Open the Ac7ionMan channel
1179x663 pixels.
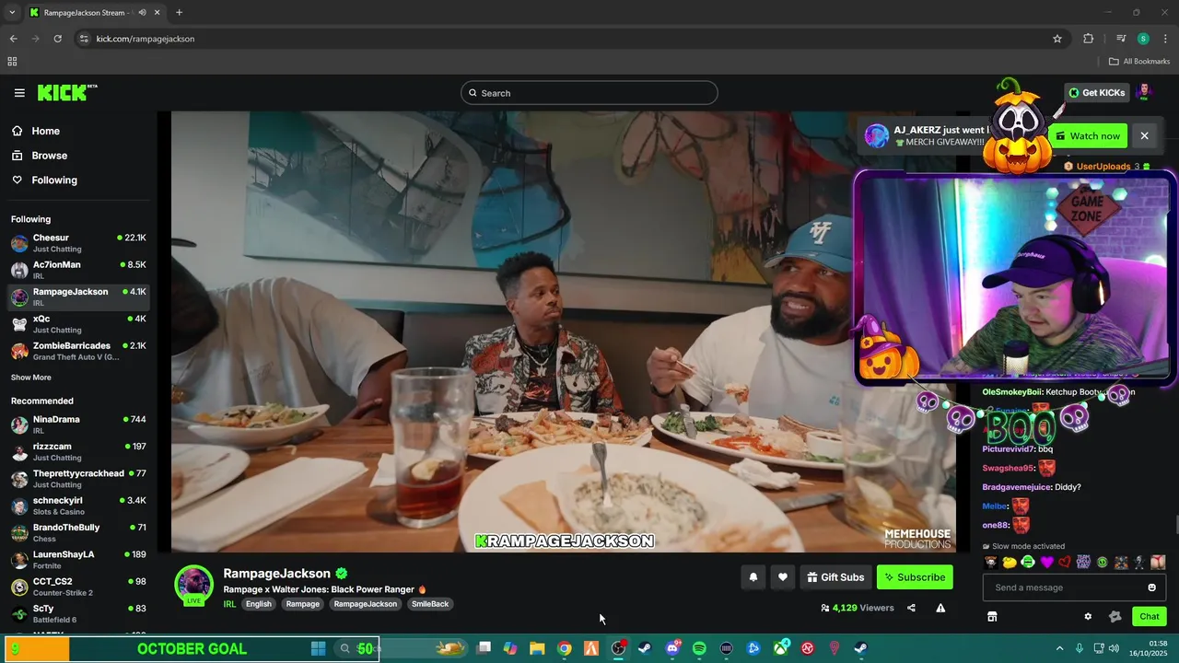[x=78, y=270]
